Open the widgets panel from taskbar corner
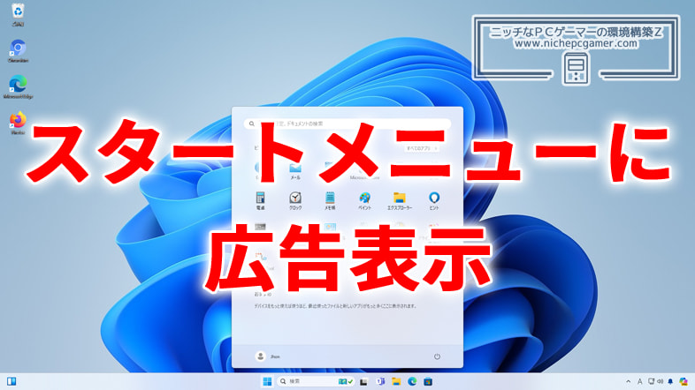 point(11,381)
